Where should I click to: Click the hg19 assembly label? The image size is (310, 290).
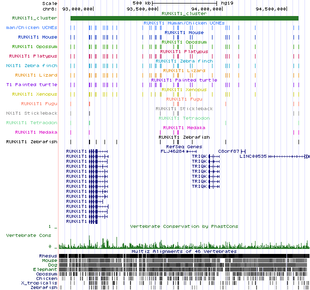(227, 3)
